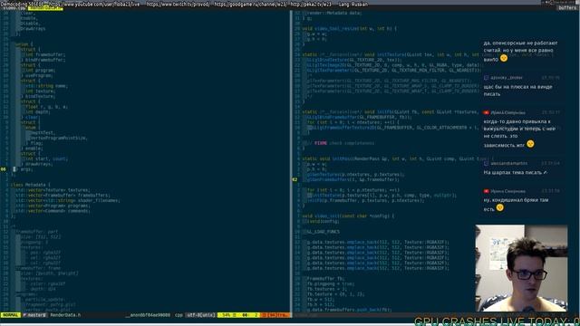Click 'RenderData.h' filename in status line
This screenshot has width=580, height=326.
(x=65, y=315)
